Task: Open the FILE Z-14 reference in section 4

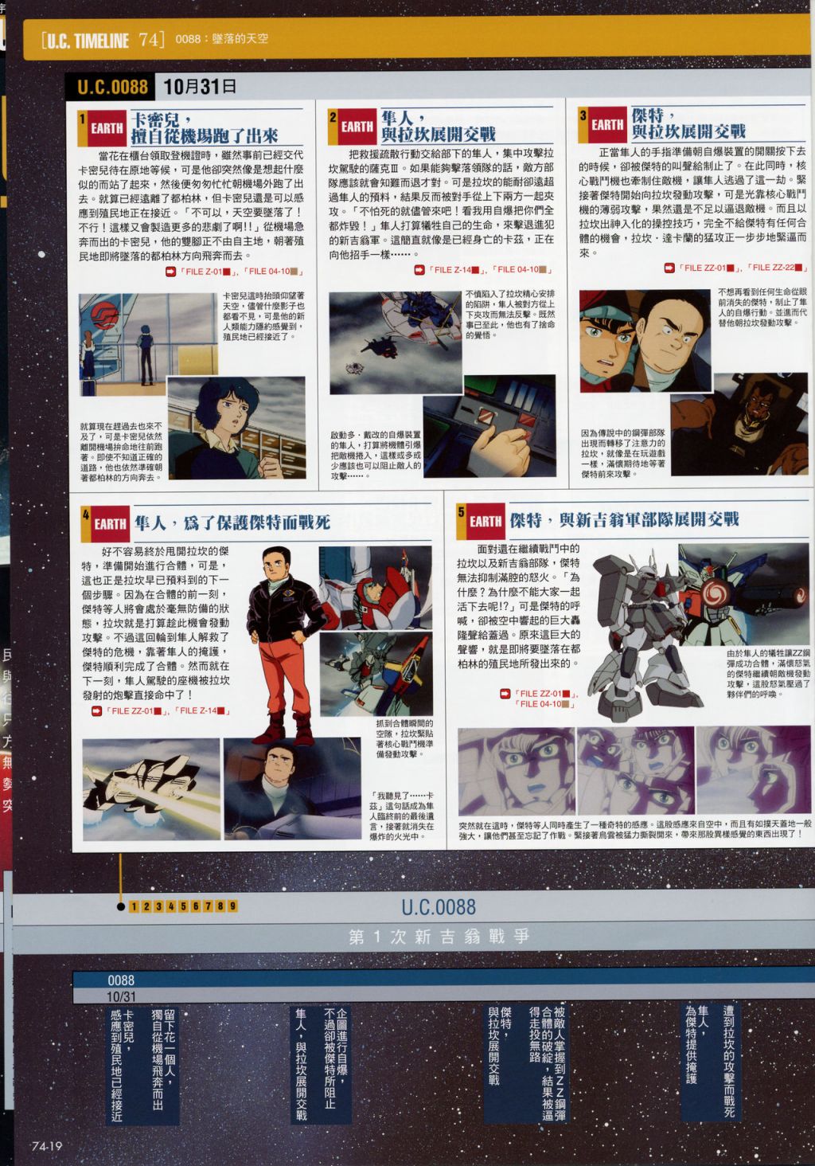Action: (x=202, y=711)
